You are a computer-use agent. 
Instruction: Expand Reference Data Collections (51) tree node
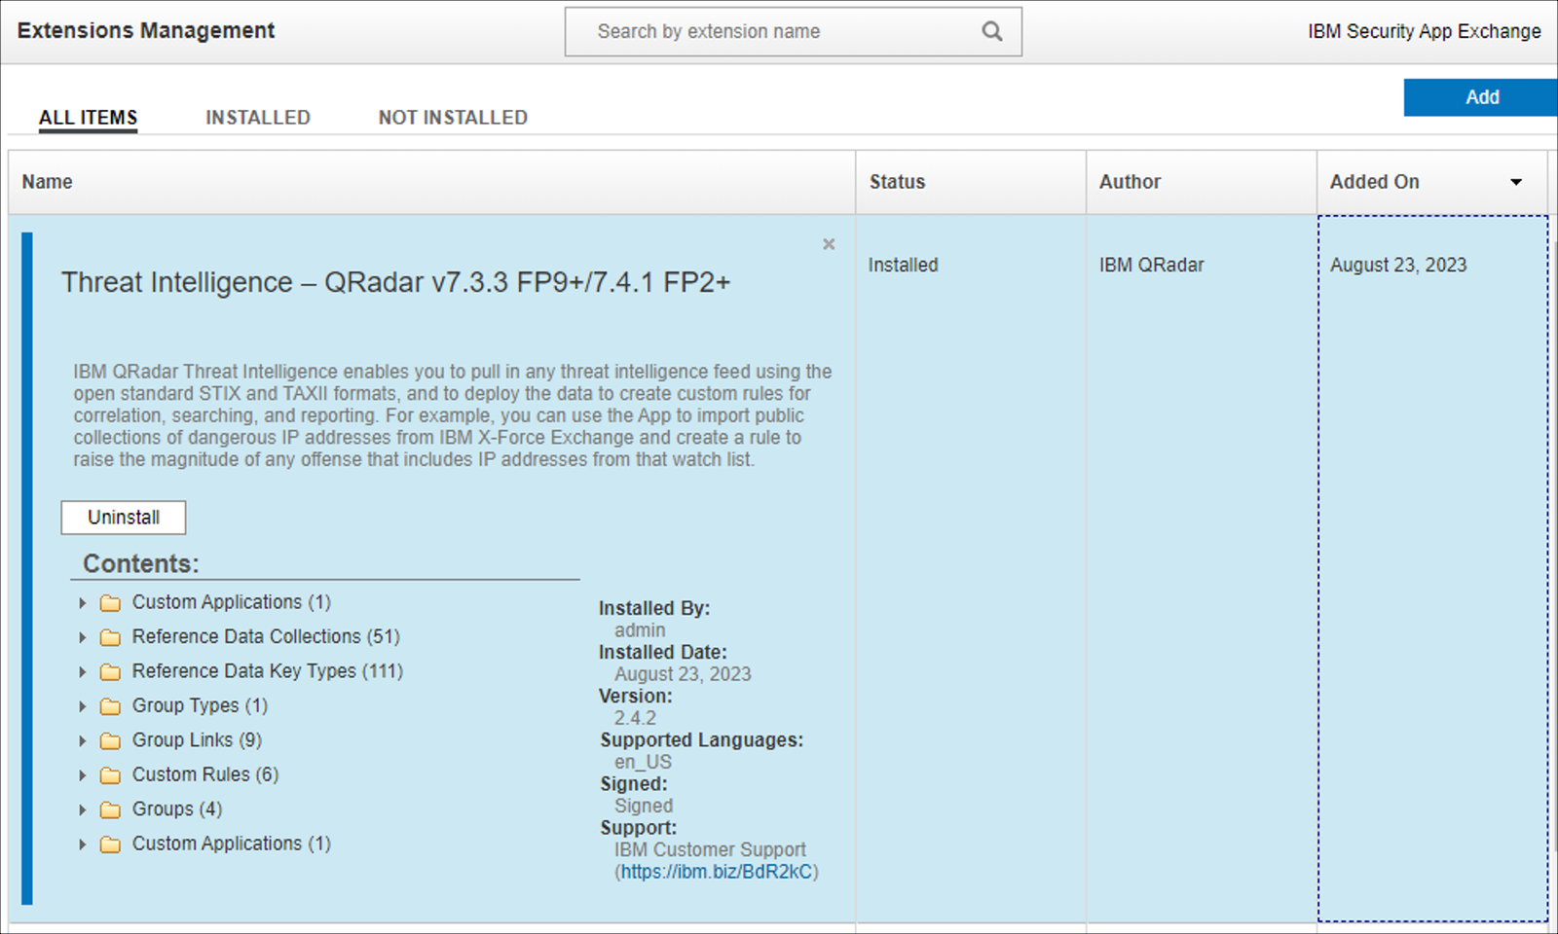[83, 637]
